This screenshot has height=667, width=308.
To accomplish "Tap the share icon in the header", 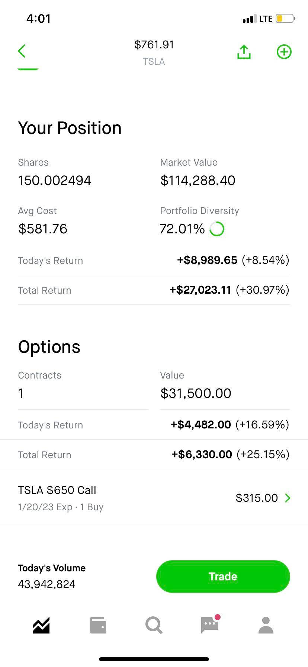I will (x=244, y=52).
